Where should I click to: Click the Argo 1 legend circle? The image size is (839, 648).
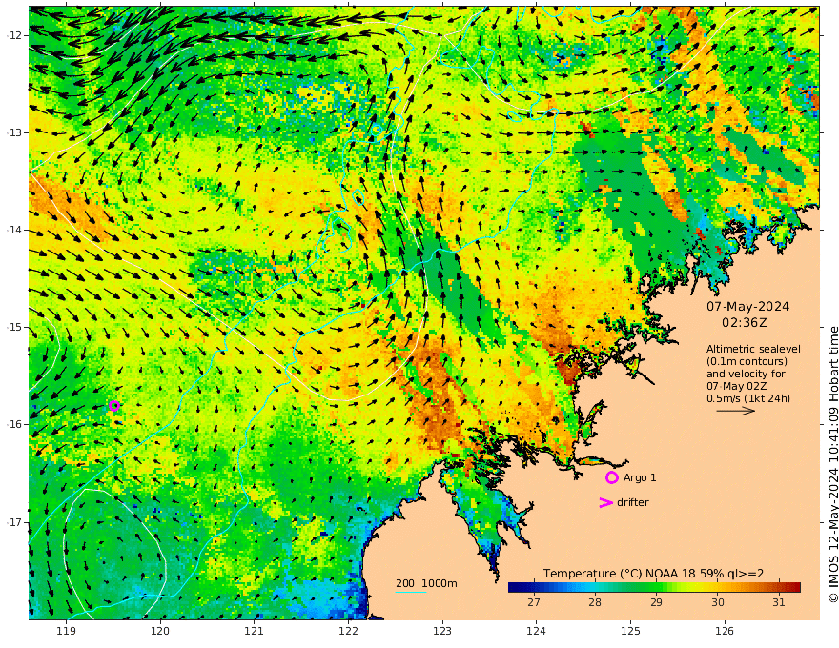[x=611, y=477]
